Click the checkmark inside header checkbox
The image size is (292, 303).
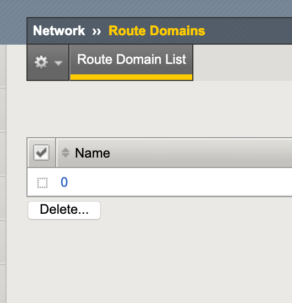41,153
